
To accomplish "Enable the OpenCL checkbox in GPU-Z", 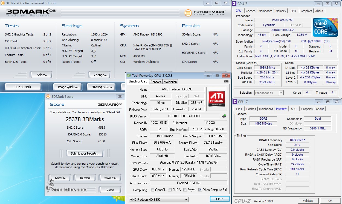I will (153, 190).
